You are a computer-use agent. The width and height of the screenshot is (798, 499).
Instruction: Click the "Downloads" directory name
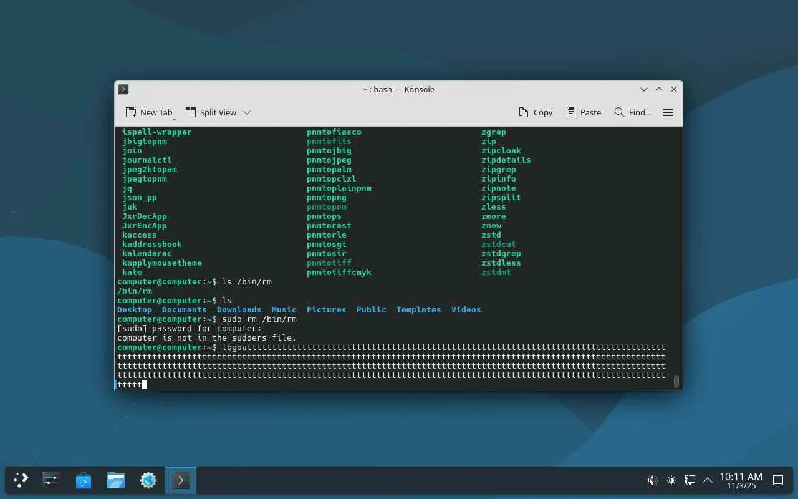pos(239,310)
